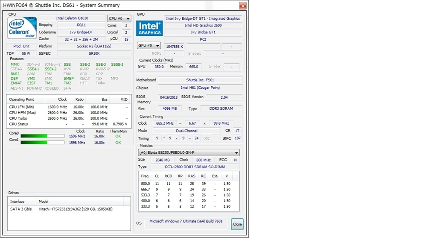Click the GPU clock value 350.0

pyautogui.click(x=159, y=67)
